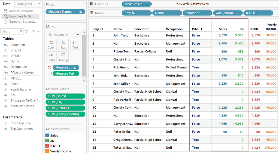
Task: Click the Tooltip marks card button
Action: click(63, 57)
